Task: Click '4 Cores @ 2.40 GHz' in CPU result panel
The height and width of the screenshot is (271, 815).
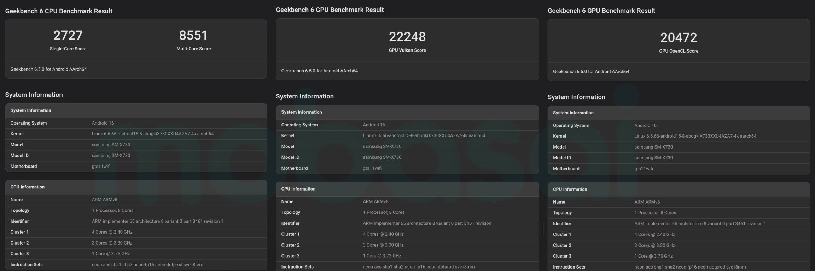Action: point(112,232)
